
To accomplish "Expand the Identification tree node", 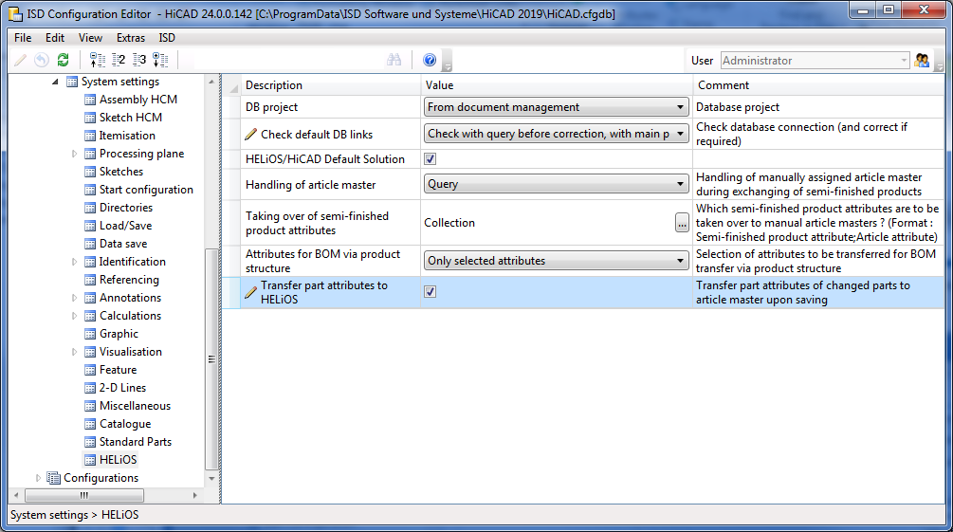I will 74,262.
